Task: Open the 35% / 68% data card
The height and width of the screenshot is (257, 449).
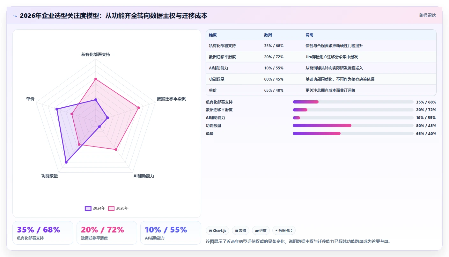Action: pyautogui.click(x=43, y=233)
